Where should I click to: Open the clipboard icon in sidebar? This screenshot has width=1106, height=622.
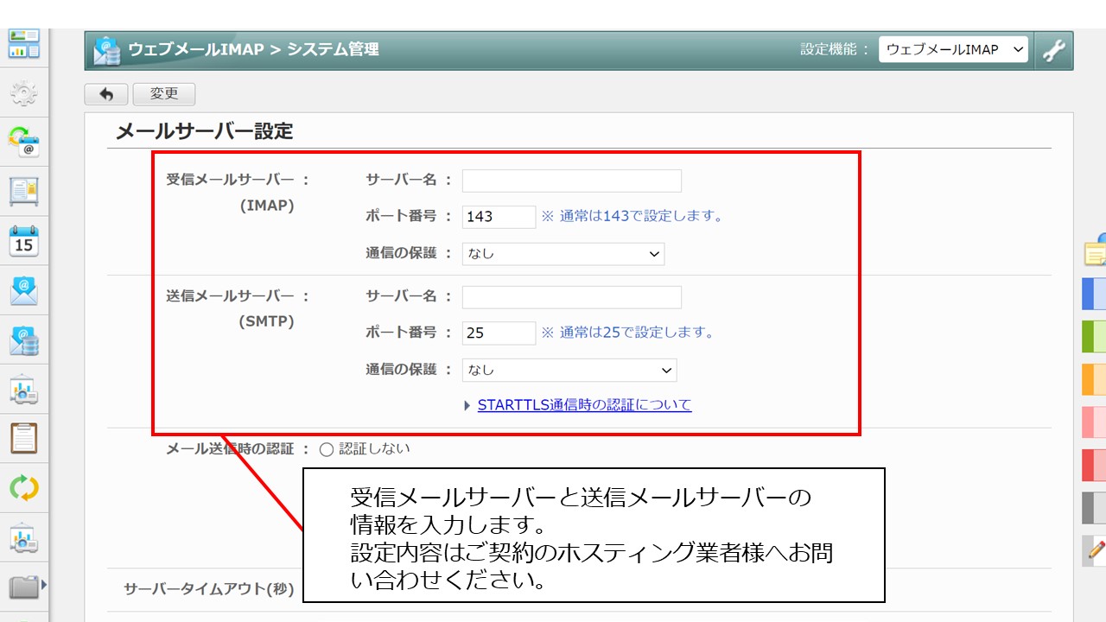[x=24, y=439]
